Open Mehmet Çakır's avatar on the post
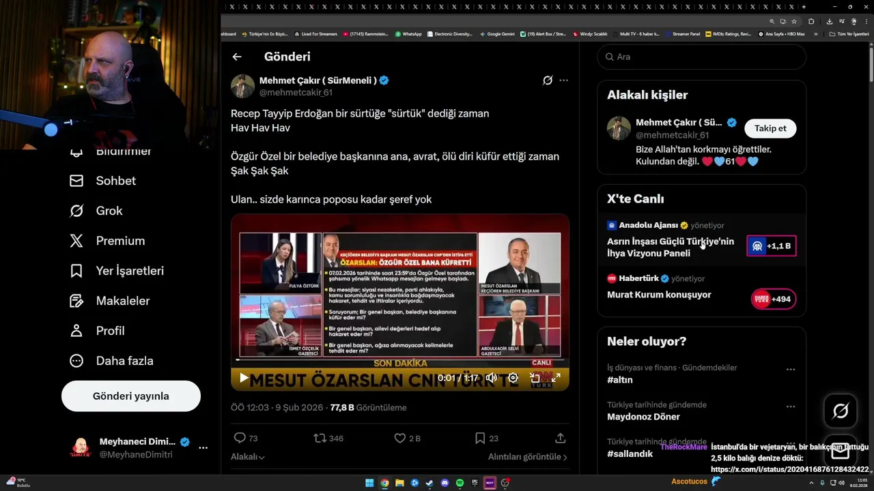Screen dimensions: 874x491 [x=242, y=87]
